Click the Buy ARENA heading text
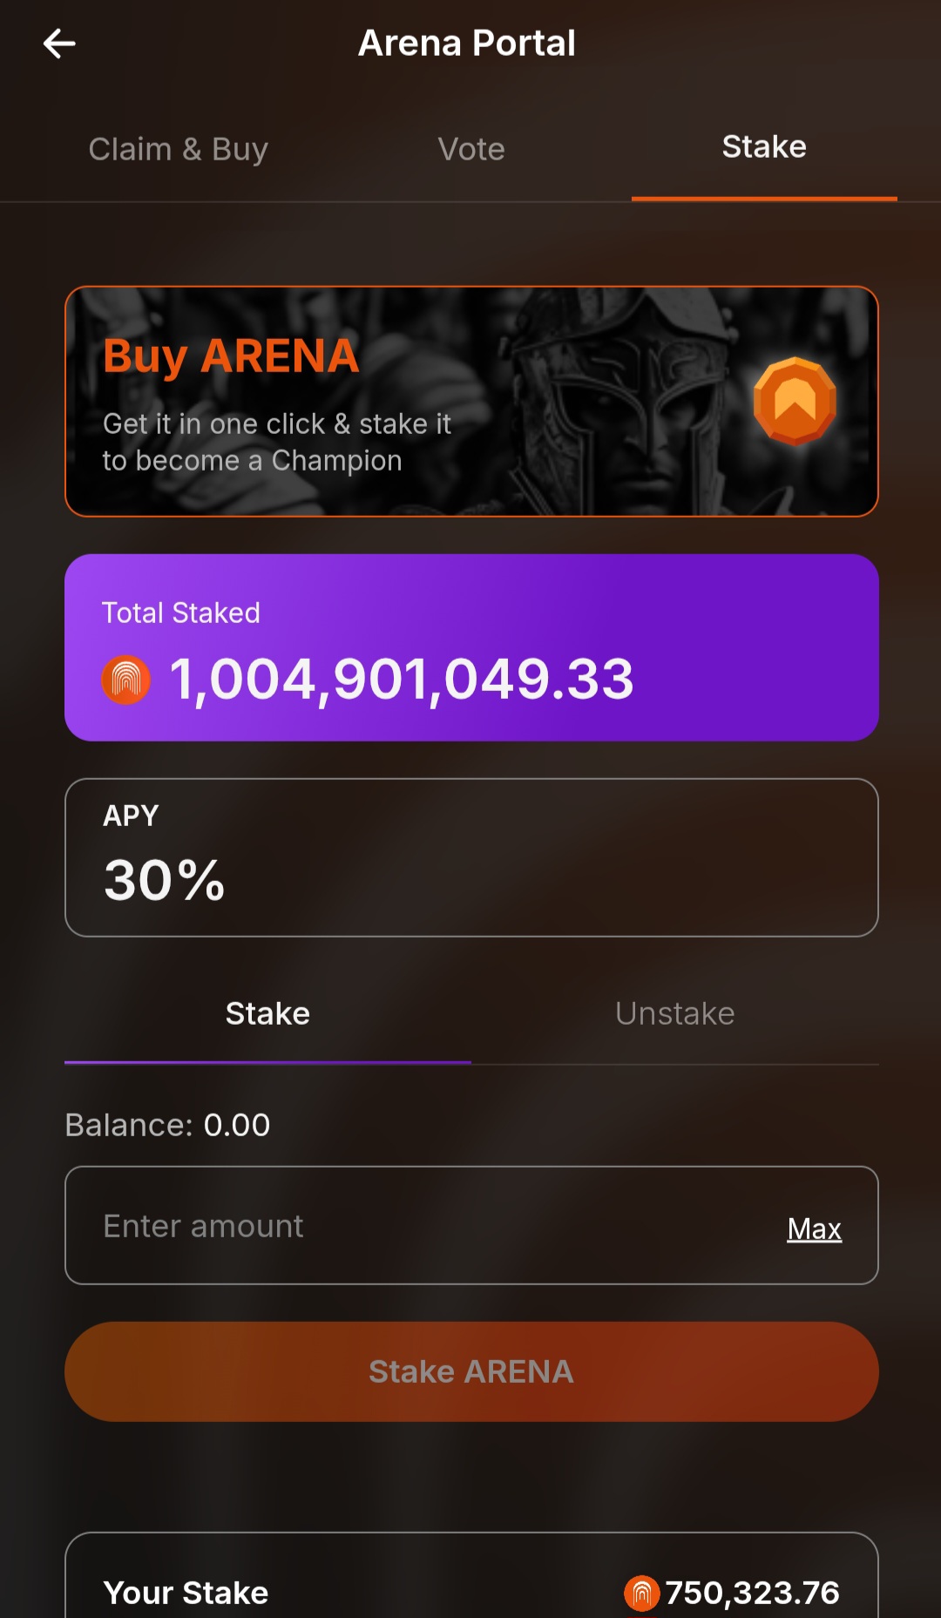Viewport: 941px width, 1618px height. (231, 356)
